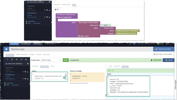The width and height of the screenshot is (177, 100).
Task: Switch to the API SERVICES tab
Action: coord(10,55)
